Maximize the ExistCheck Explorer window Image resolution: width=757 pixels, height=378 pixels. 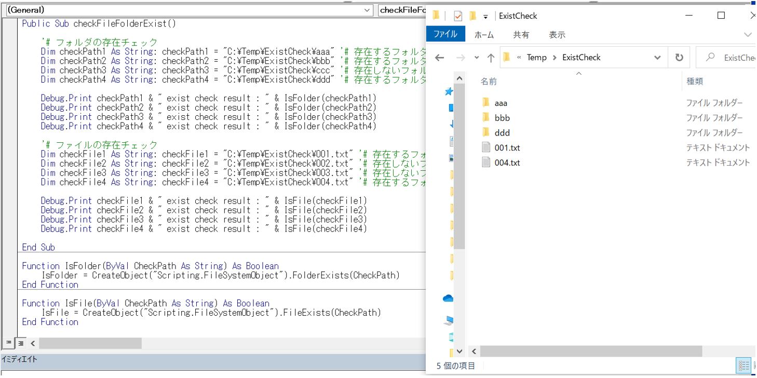click(x=721, y=16)
